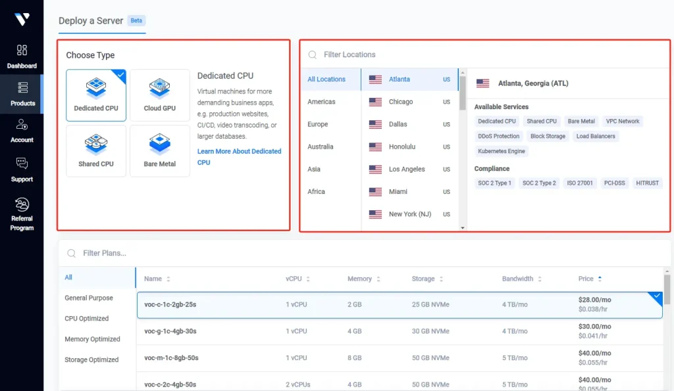
Task: Click the 30 GB NVMe storage cell
Action: pos(430,331)
